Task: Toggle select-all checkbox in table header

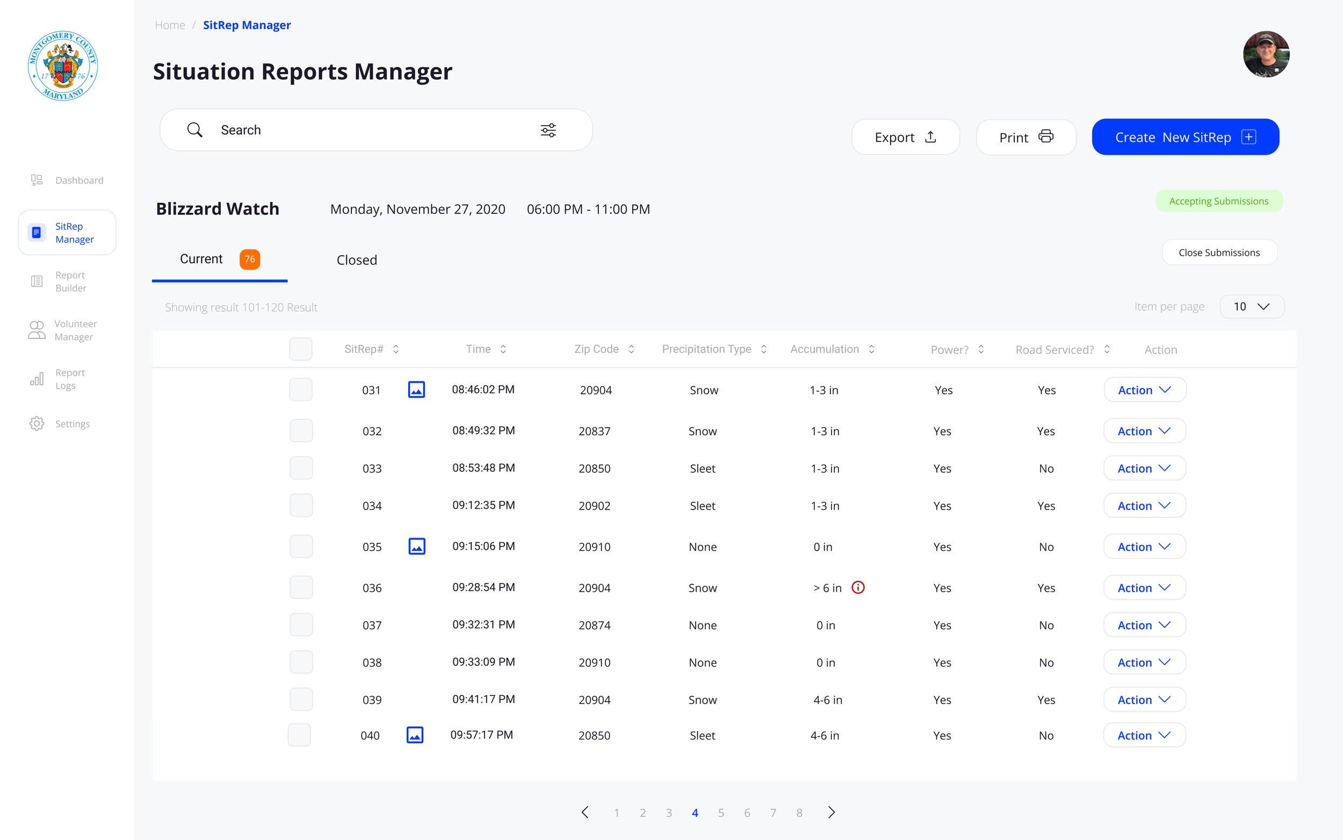Action: point(300,349)
